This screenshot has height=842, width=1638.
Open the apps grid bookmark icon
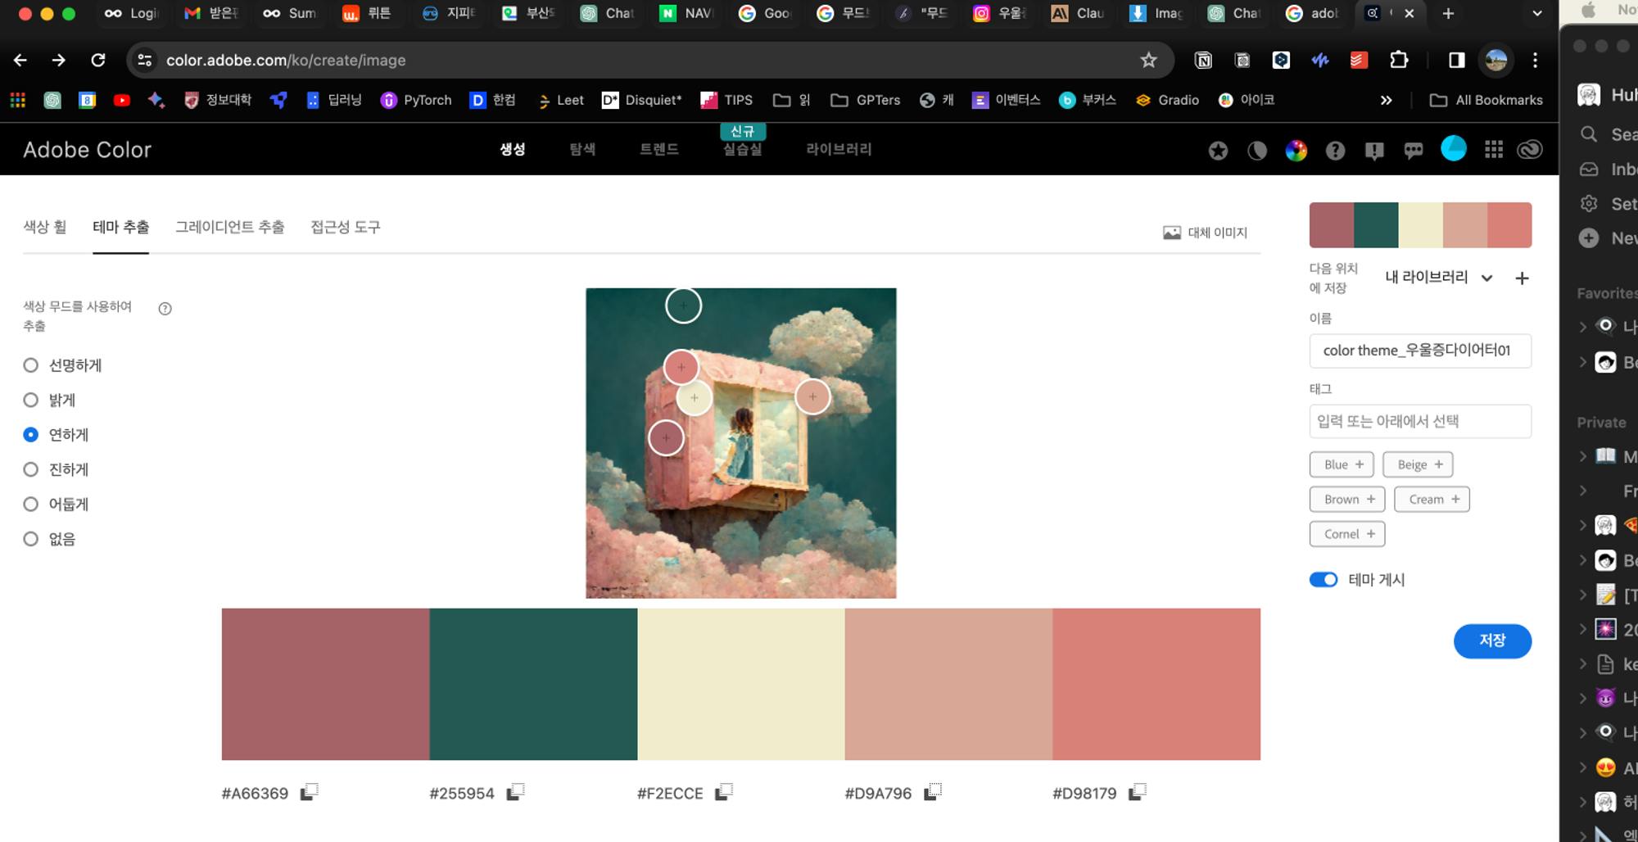point(18,100)
